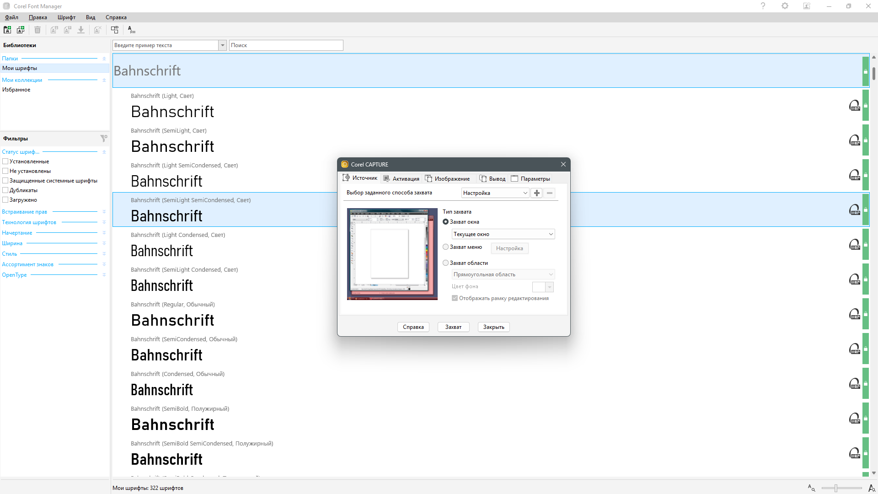This screenshot has height=494, width=878.
Task: Select Мои шрифты library
Action: pos(55,68)
